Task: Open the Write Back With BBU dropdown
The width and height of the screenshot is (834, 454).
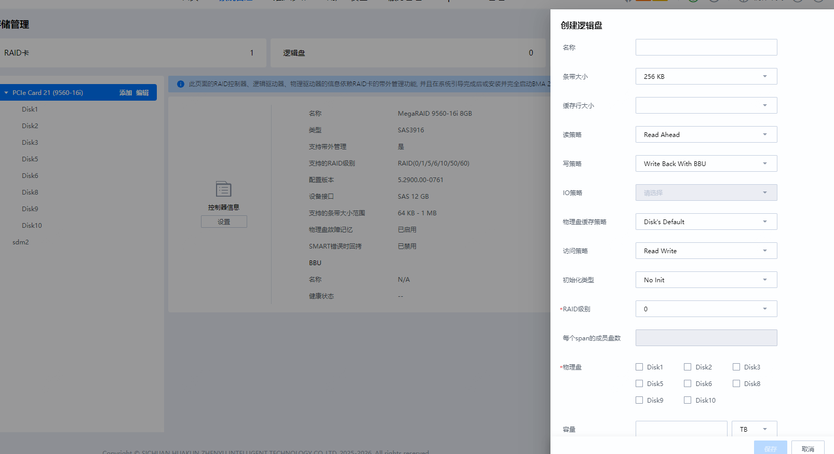Action: point(706,163)
